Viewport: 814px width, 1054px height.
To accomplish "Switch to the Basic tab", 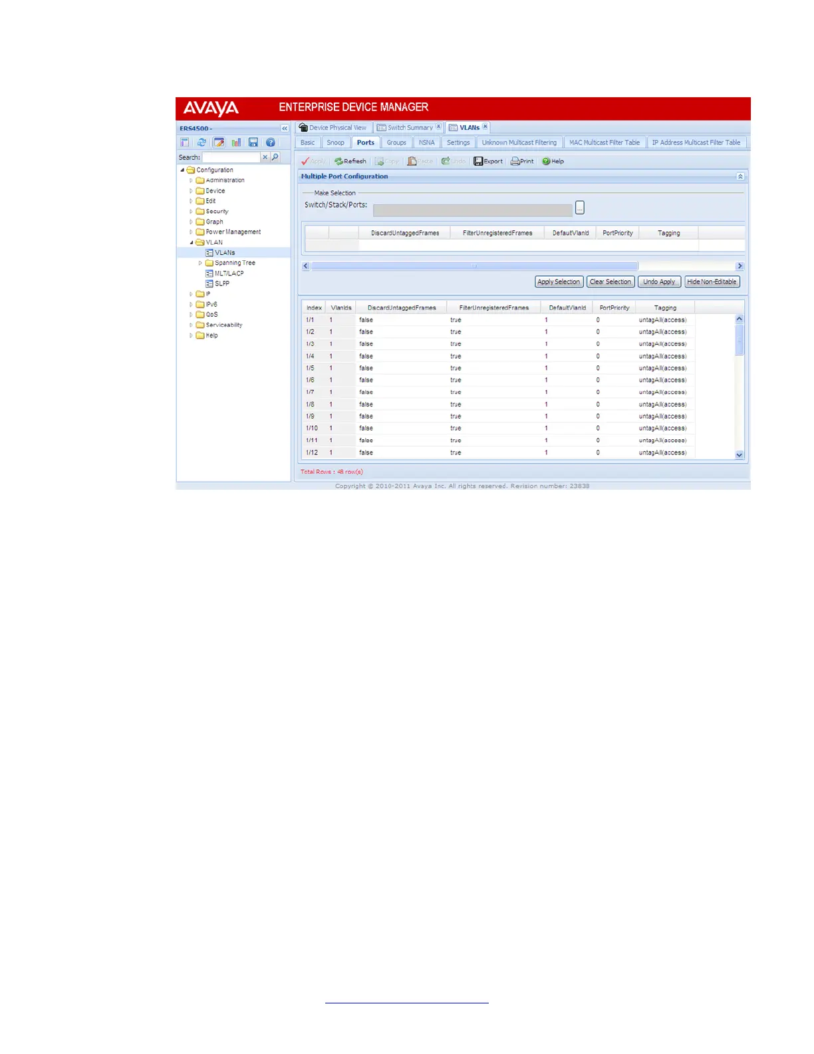I will pyautogui.click(x=308, y=142).
